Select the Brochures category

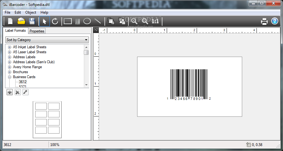click(x=20, y=72)
